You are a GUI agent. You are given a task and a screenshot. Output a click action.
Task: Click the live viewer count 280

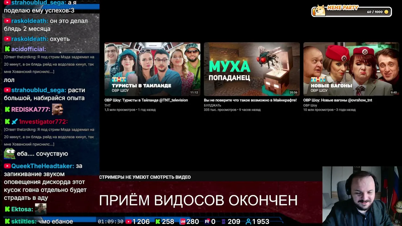pos(193,222)
